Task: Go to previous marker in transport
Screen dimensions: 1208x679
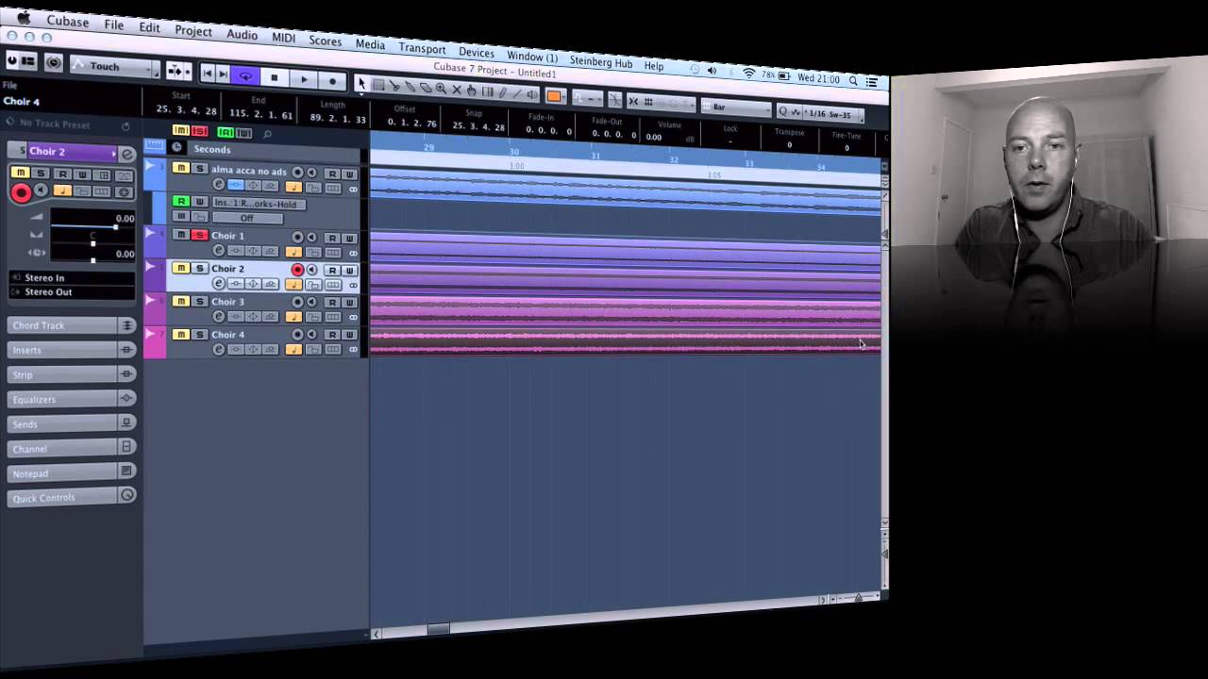Action: point(208,73)
